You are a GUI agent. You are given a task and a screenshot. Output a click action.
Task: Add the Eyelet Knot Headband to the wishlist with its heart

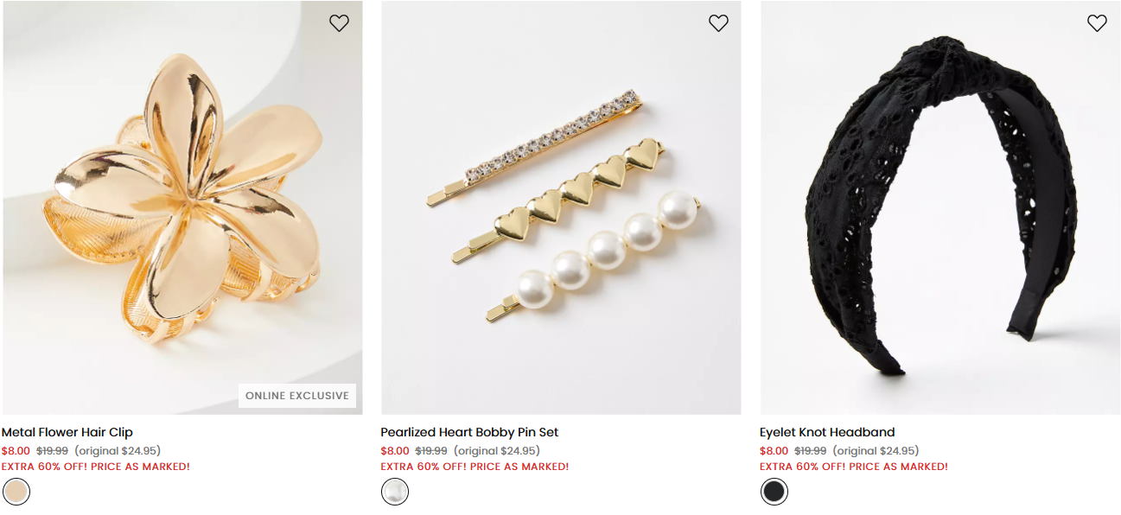[1097, 23]
